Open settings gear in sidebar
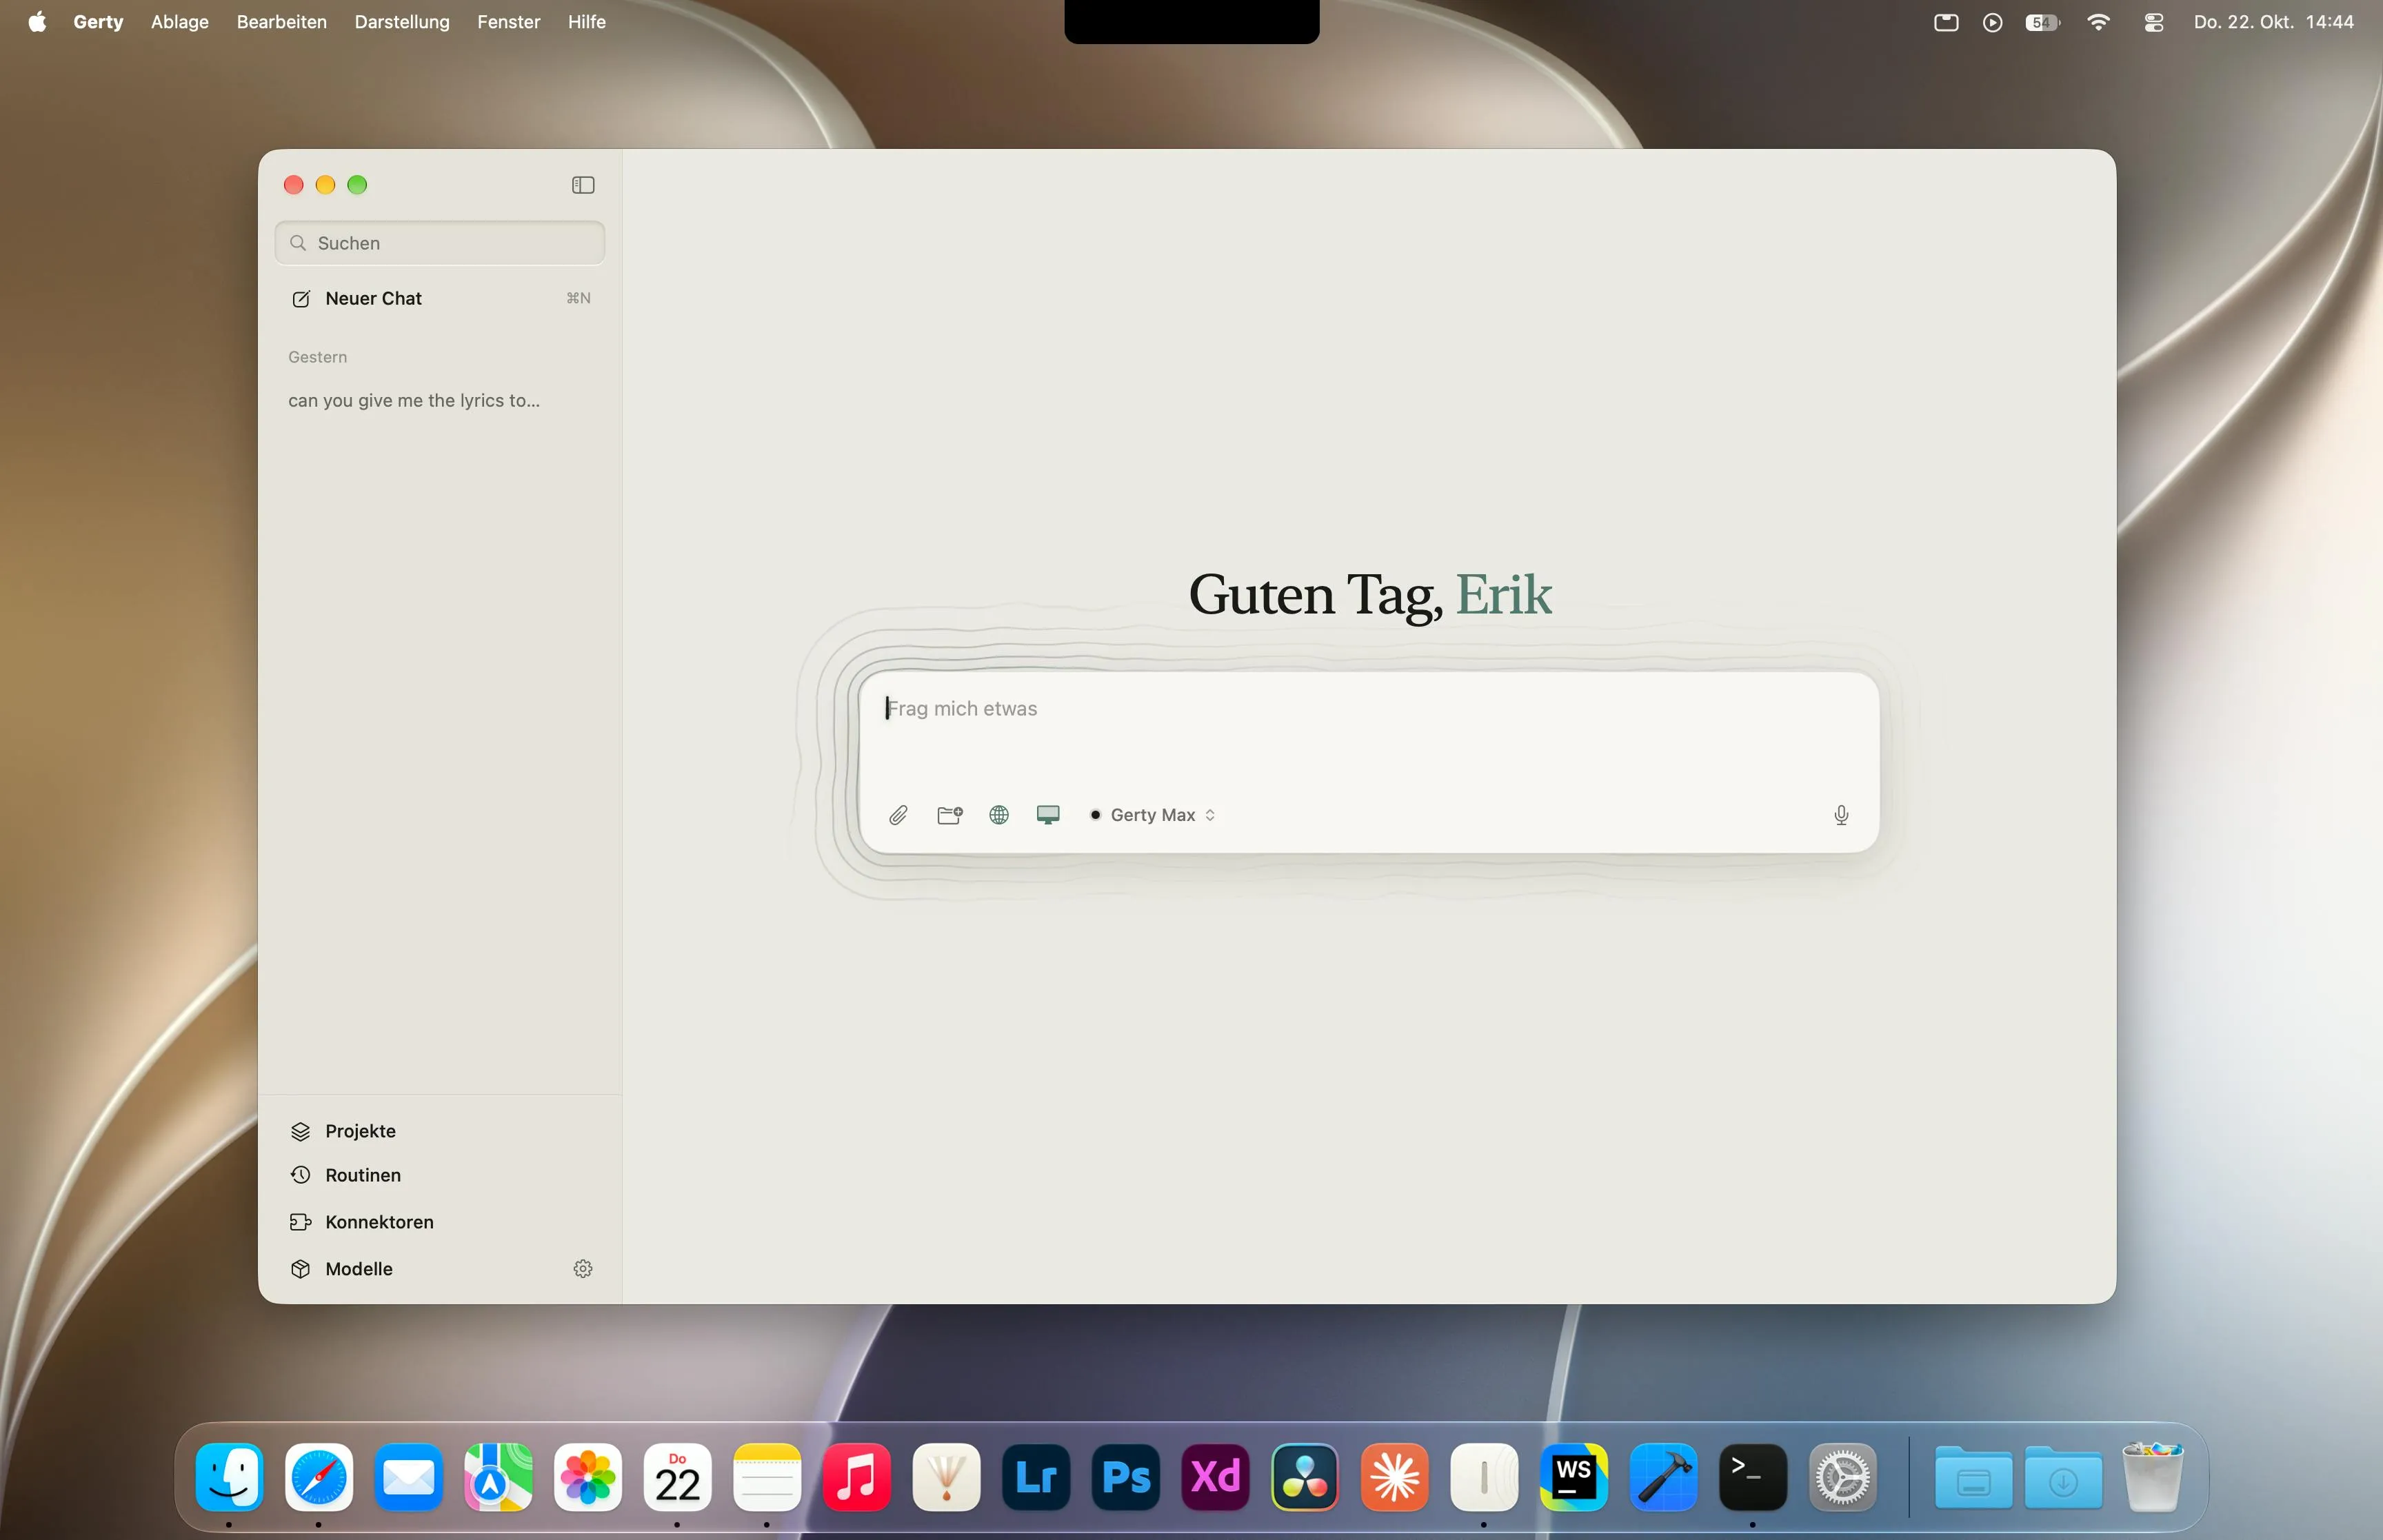The image size is (2383, 1540). [x=583, y=1268]
